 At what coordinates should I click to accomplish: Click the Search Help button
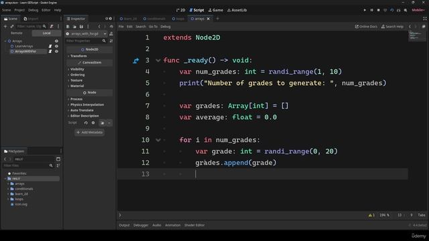392,27
